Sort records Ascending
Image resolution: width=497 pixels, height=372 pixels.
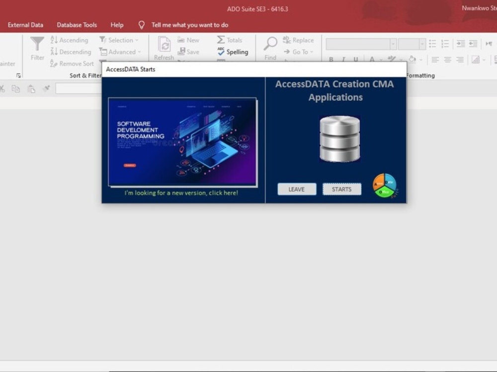coord(70,40)
